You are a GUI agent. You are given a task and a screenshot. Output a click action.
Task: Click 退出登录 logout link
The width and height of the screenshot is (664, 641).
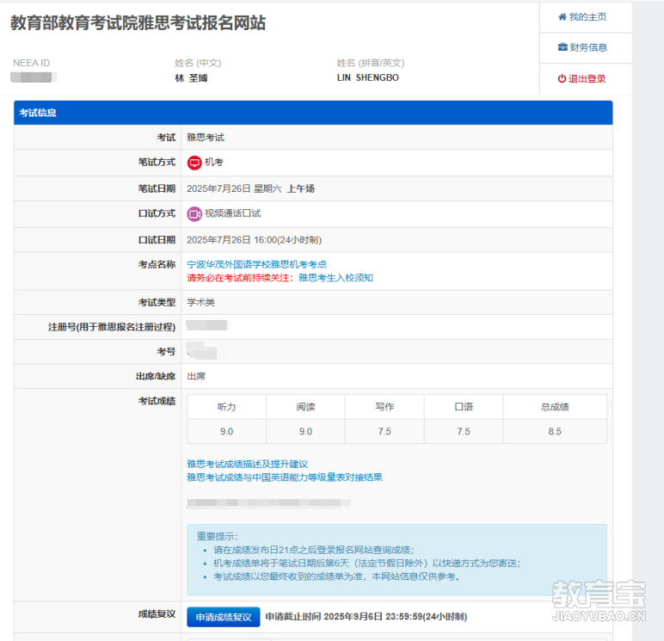581,79
